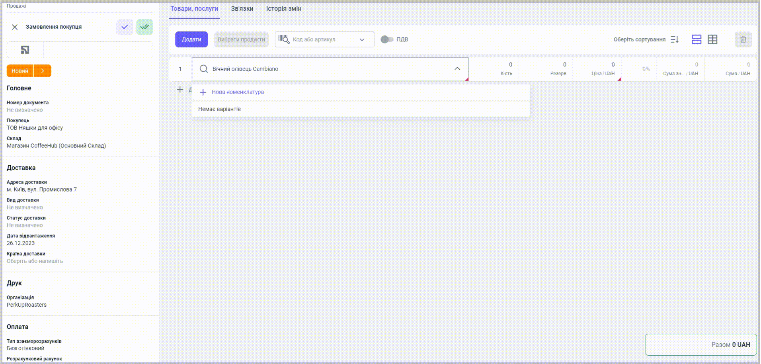This screenshot has width=761, height=364.
Task: Click plus icon below row 1
Action: (180, 90)
